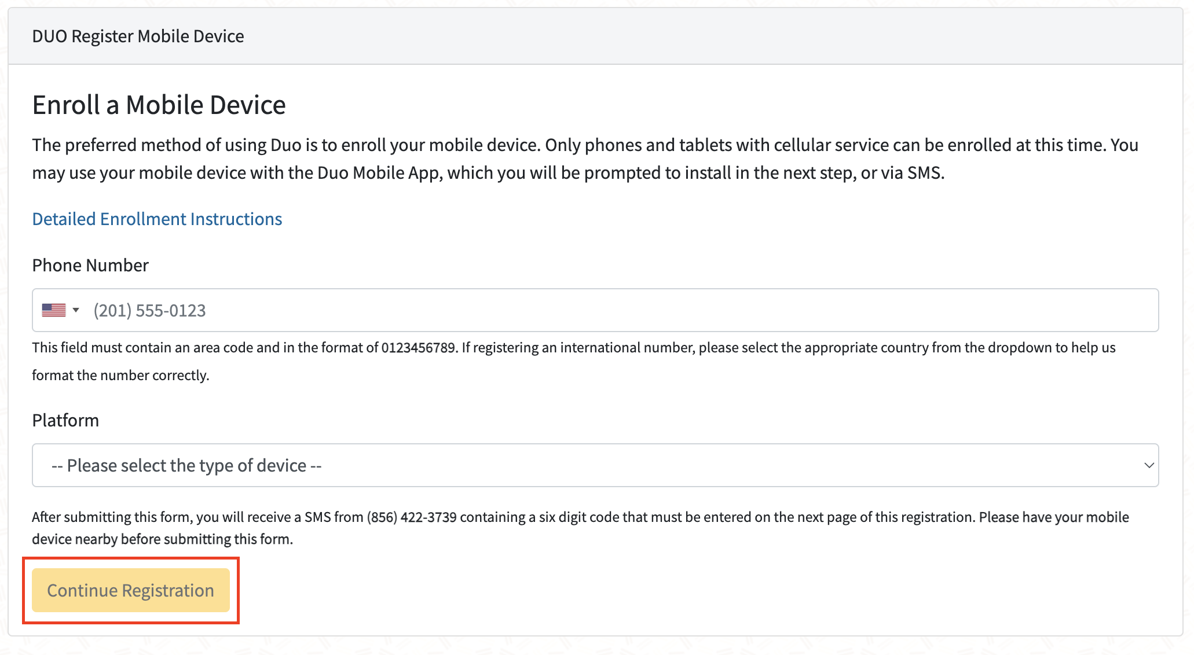Screen dimensions: 1194x655
Task: Click the card header bar area
Action: (x=695, y=36)
